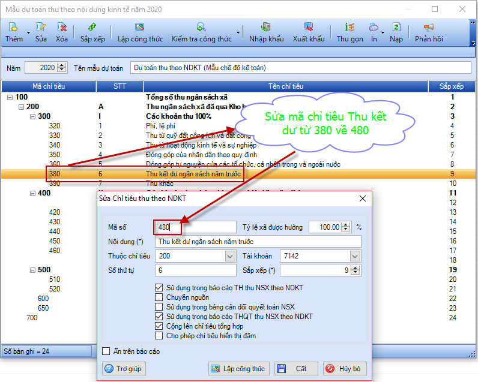Open the In print dropdown arrow
Viewport: 478px width, 382px height.
(383, 32)
